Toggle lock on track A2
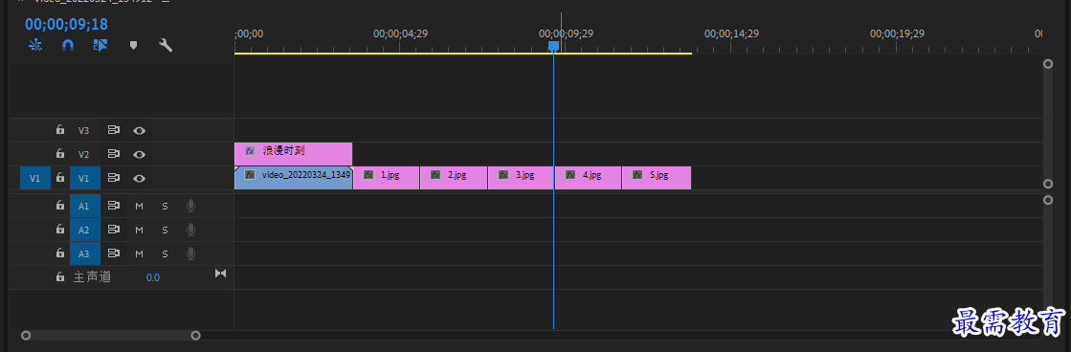This screenshot has height=352, width=1071. pyautogui.click(x=60, y=230)
